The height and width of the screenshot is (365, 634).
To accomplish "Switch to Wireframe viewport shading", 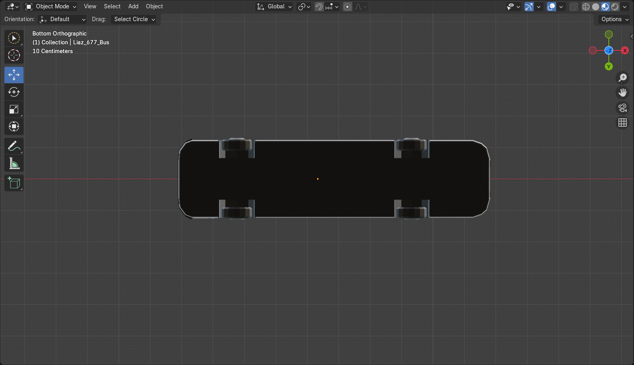I will pos(586,7).
